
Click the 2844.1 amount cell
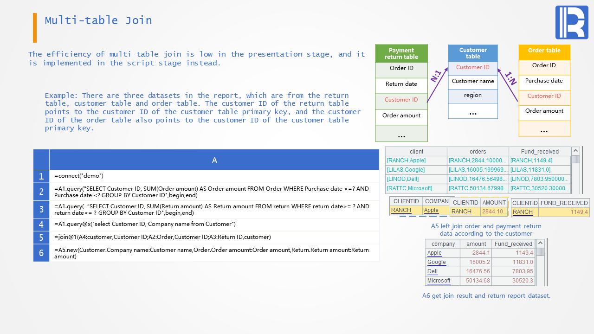click(476, 253)
